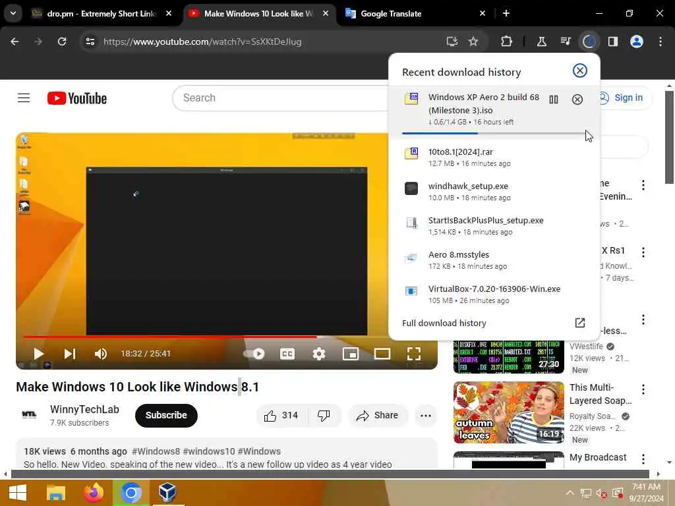View site information icon in address bar

pos(90,42)
